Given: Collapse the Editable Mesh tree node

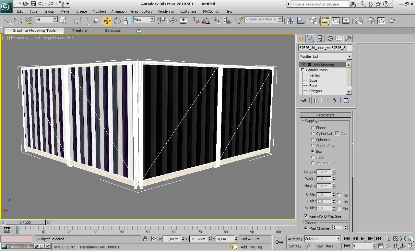Looking at the screenshot, I should coord(303,70).
